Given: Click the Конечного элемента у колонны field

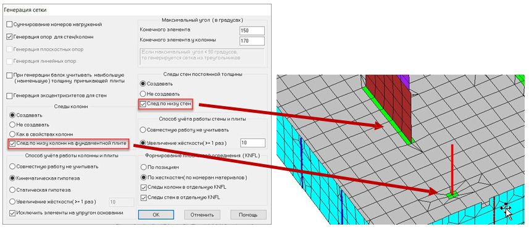Looking at the screenshot, I should (252, 41).
